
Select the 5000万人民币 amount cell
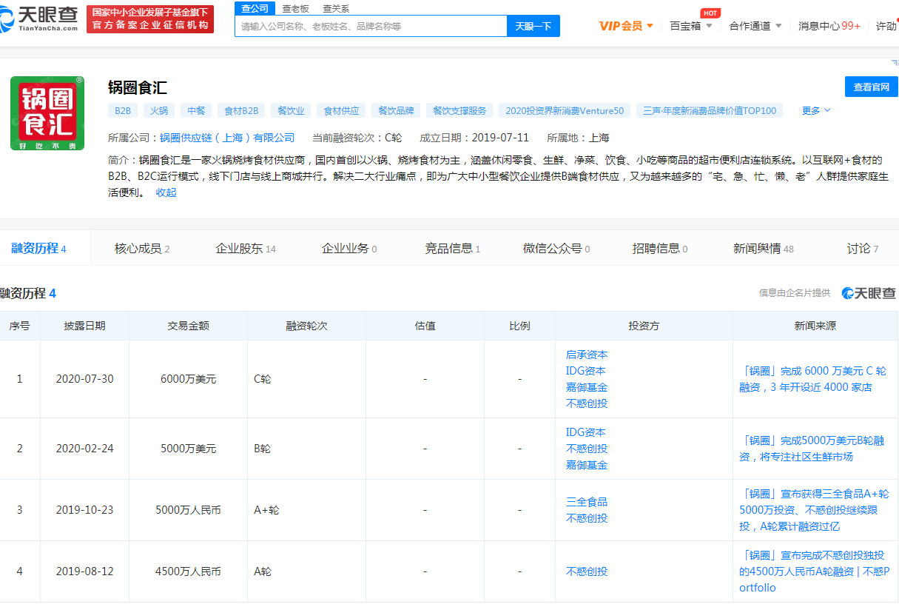(x=188, y=510)
